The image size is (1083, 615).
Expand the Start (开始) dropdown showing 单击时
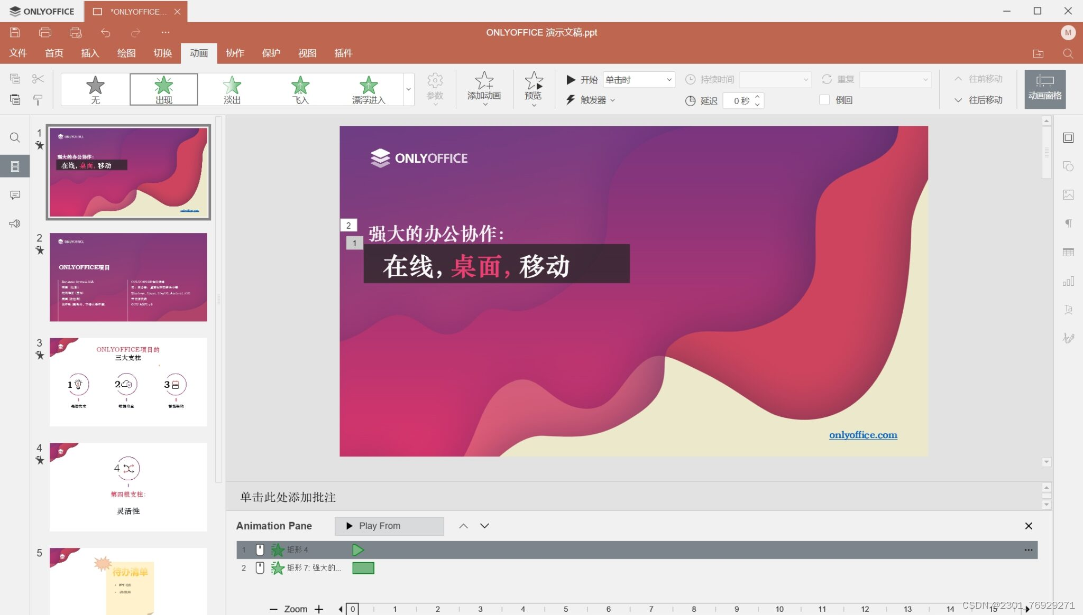pos(639,79)
